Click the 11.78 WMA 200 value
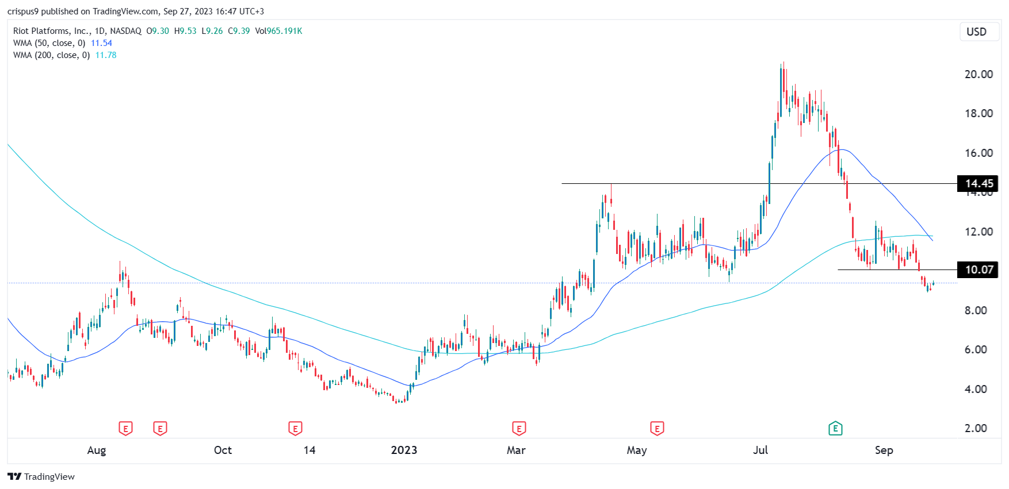The height and width of the screenshot is (489, 1009). click(x=106, y=55)
